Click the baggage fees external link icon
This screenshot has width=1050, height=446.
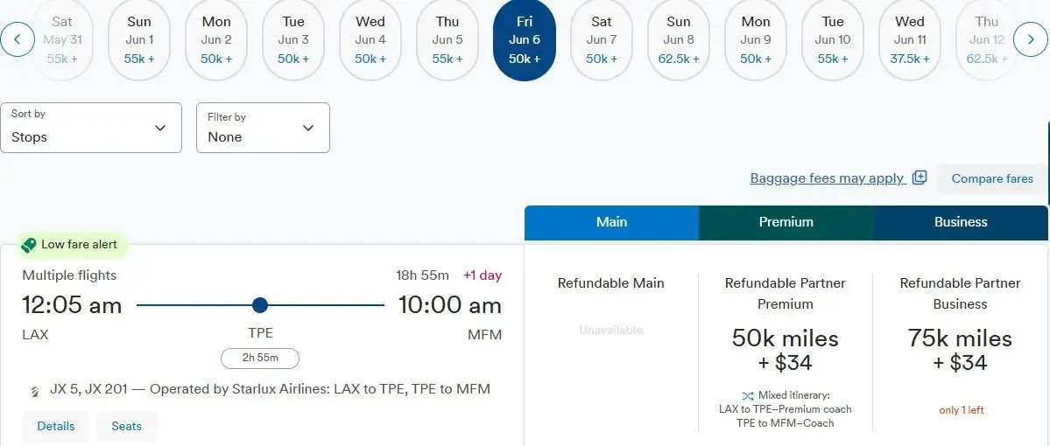point(920,178)
